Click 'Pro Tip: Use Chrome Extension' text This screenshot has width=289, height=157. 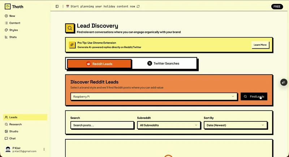coord(97,43)
